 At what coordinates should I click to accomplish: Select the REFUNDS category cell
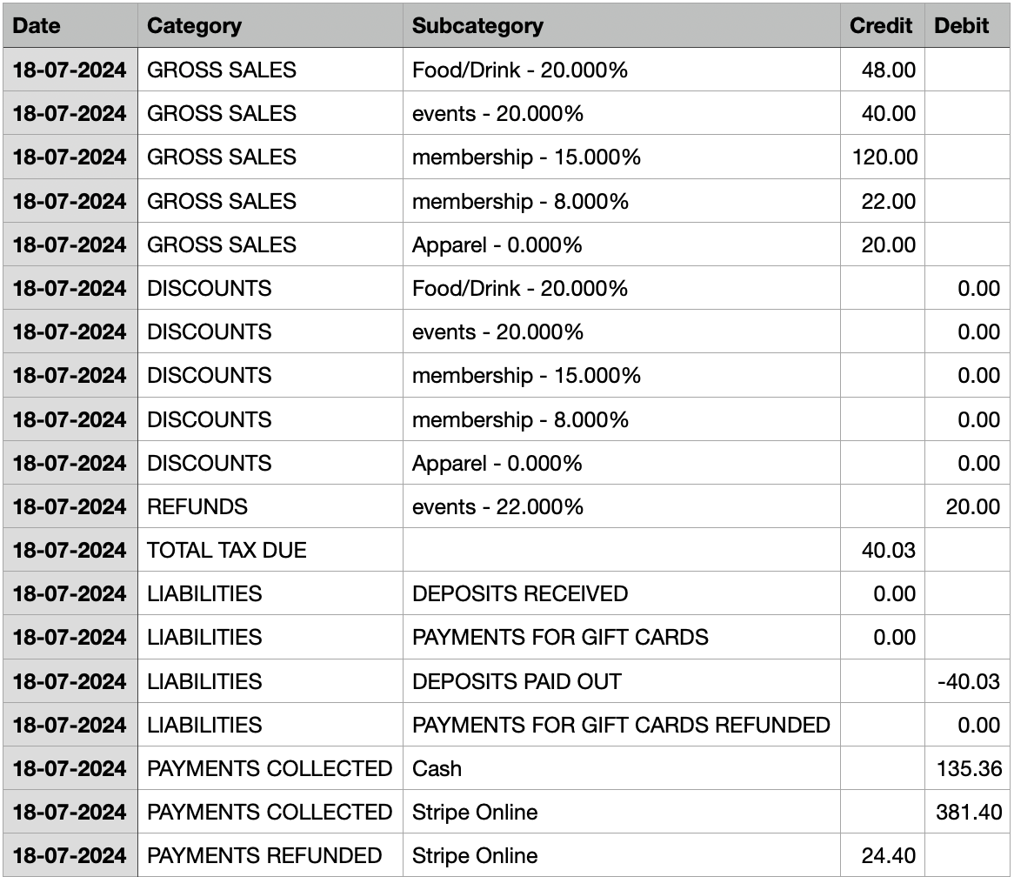[197, 506]
